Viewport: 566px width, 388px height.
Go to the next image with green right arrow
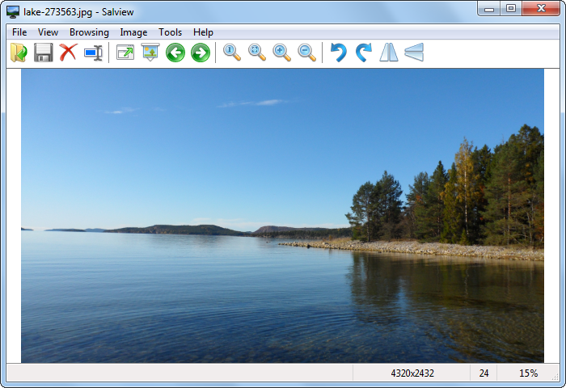pos(201,53)
